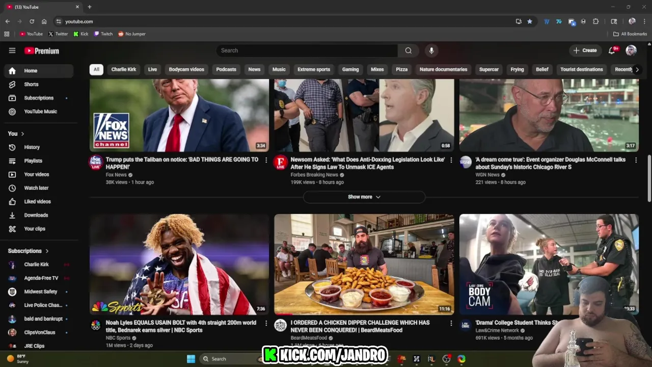The image size is (652, 367).
Task: Select the Bodycam videos filter chip
Action: click(186, 69)
